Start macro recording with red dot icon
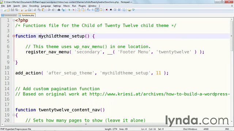The height and width of the screenshot is (131, 234). (x=106, y=10)
